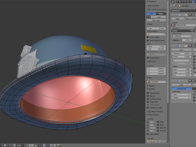This screenshot has width=196, height=147.
Task: Enable Ambient Occlusion in Shading panel
Action: click(x=148, y=108)
